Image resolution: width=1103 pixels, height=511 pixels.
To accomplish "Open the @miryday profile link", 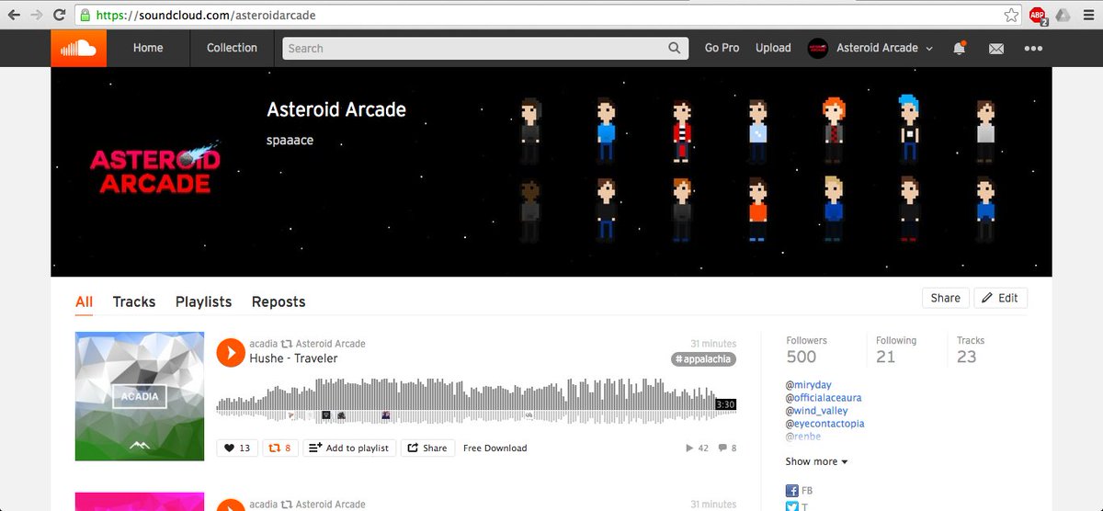I will tap(811, 385).
